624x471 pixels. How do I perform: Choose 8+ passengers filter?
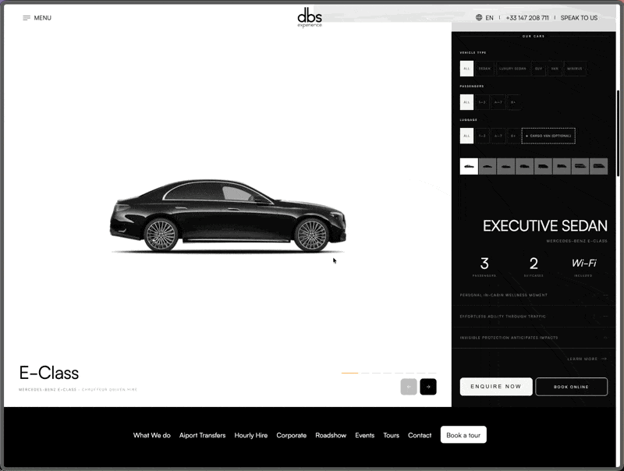point(513,102)
